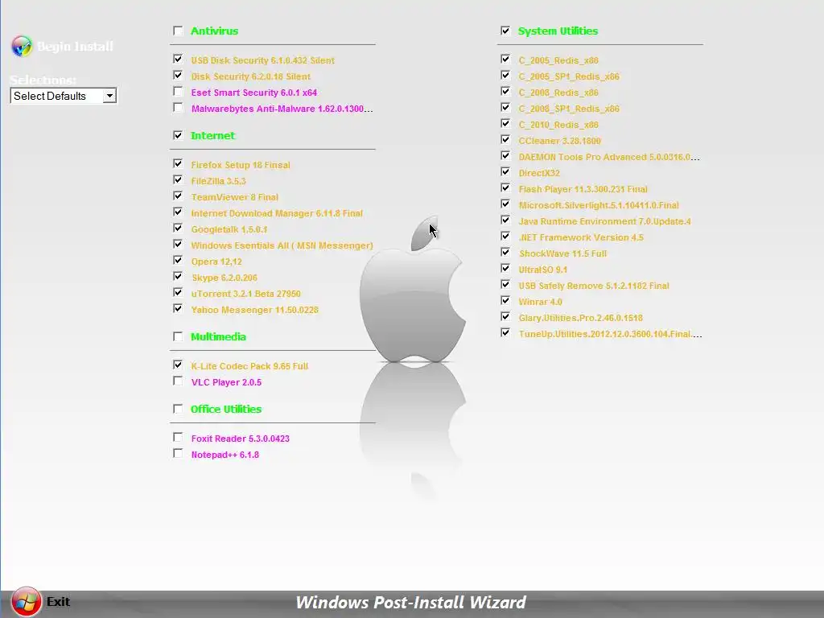Screen dimensions: 824x618
Task: Enable VLC Player 2.0.5 checkbox
Action: [x=178, y=381]
